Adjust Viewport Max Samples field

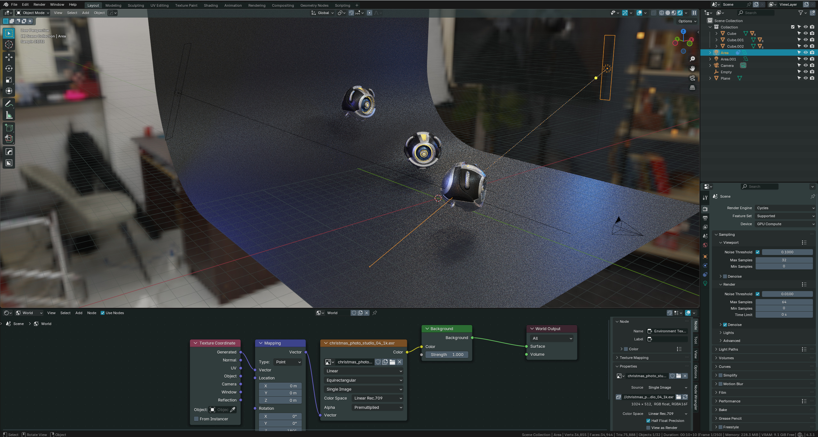784,260
